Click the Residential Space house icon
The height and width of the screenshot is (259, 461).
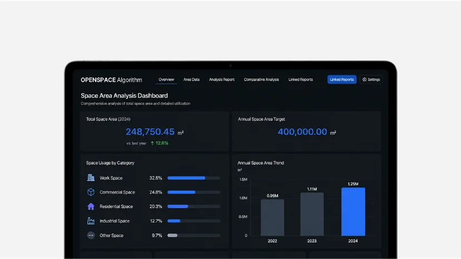[x=91, y=207]
